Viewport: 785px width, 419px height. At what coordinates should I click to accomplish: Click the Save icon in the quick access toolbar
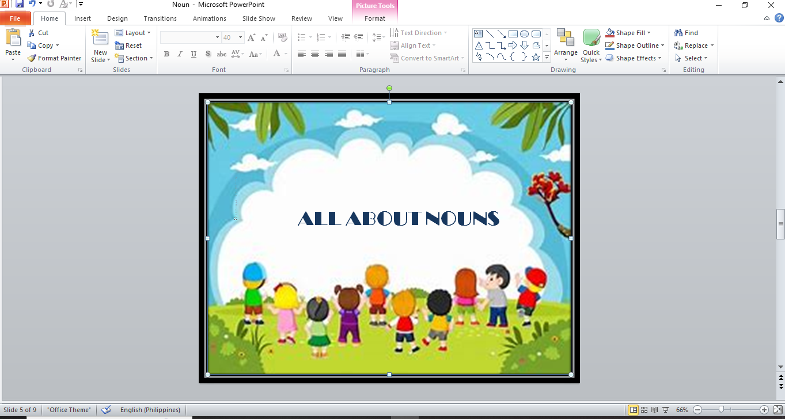[20, 4]
